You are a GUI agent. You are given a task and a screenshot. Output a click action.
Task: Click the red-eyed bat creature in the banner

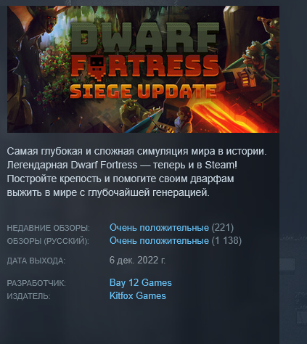coord(45,23)
